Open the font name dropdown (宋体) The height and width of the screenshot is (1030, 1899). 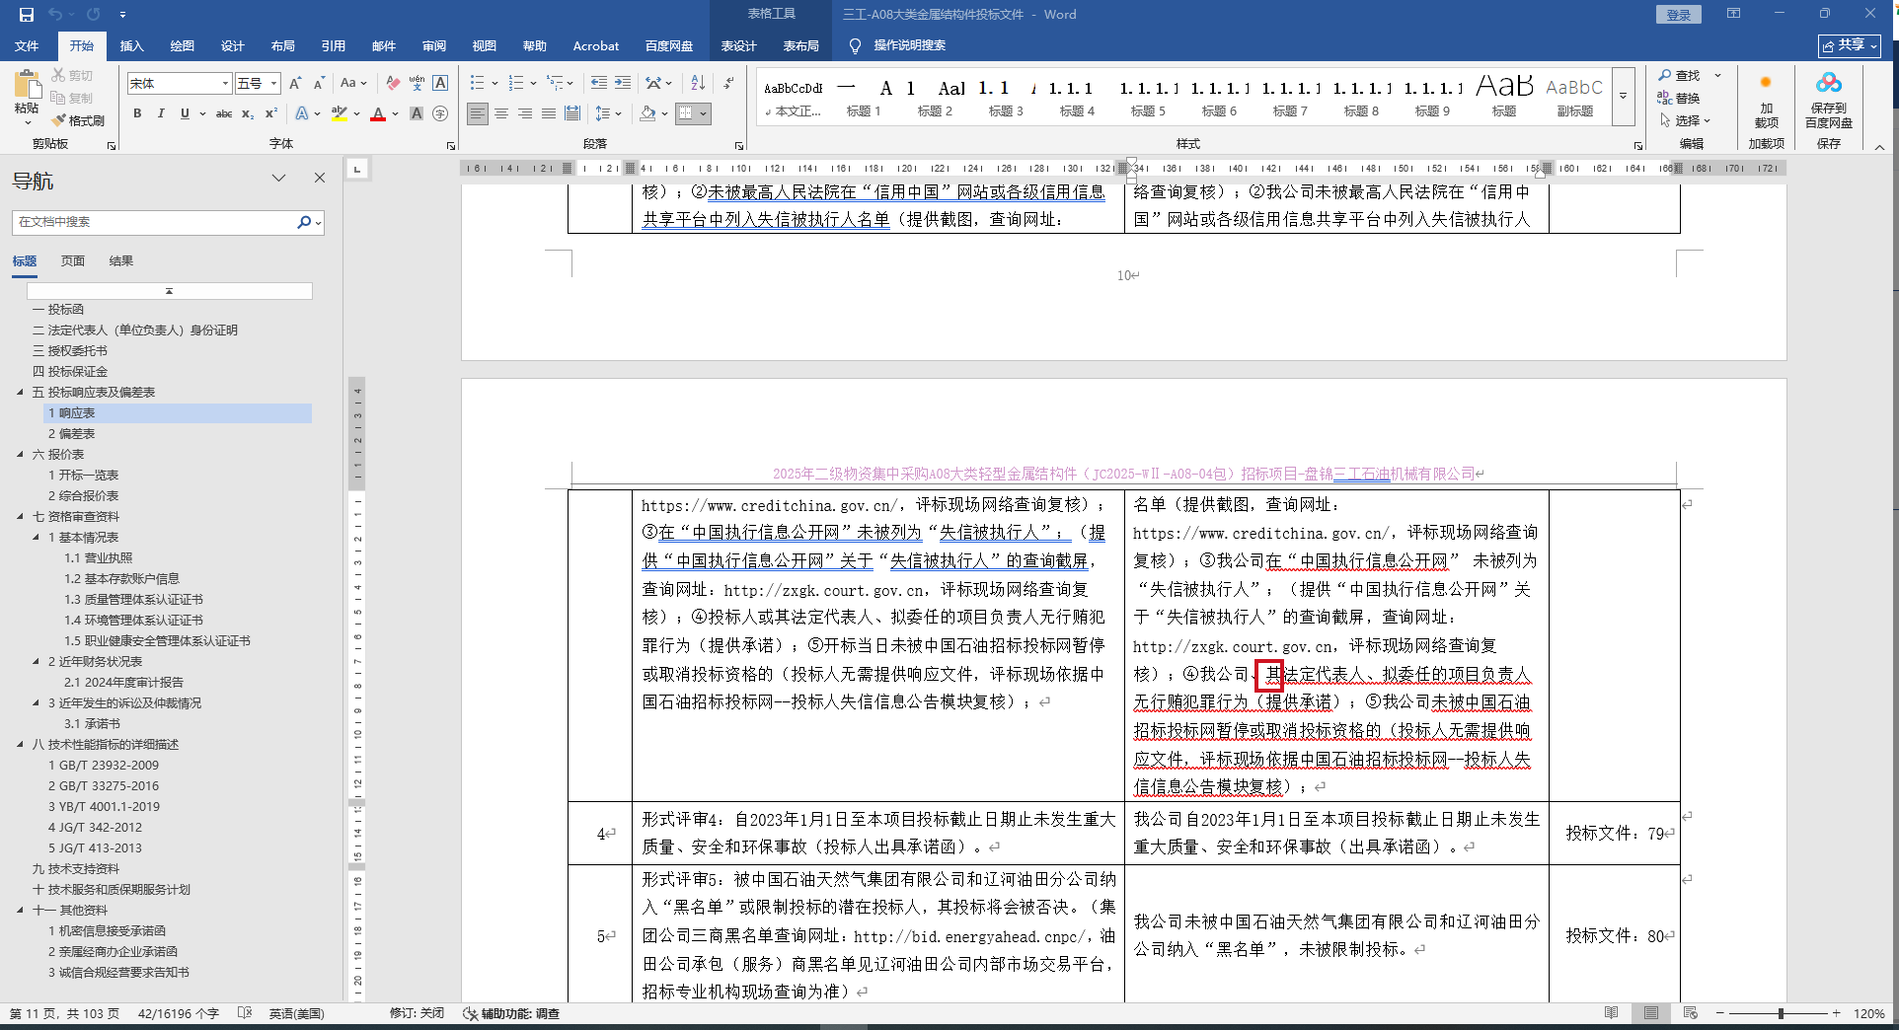[225, 84]
